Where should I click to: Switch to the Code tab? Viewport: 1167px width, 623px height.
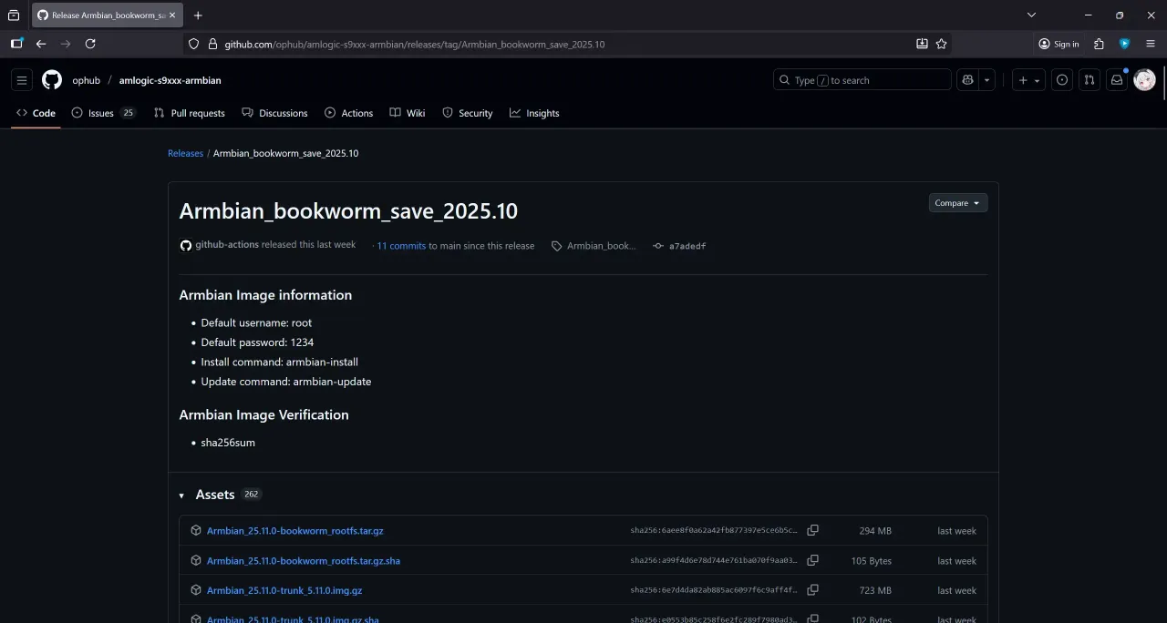[36, 113]
